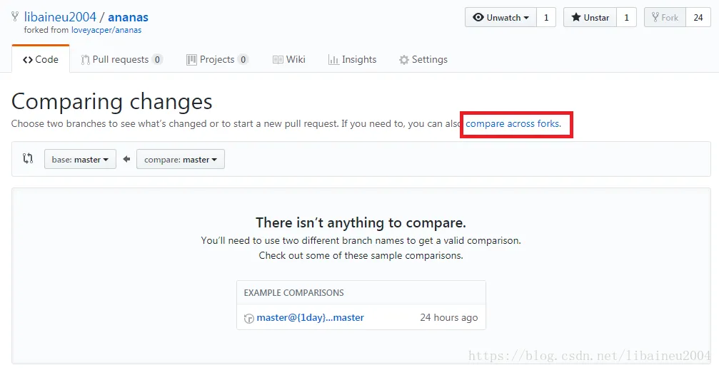
Task: Click the 'Comparing changes' heading
Action: (x=112, y=102)
